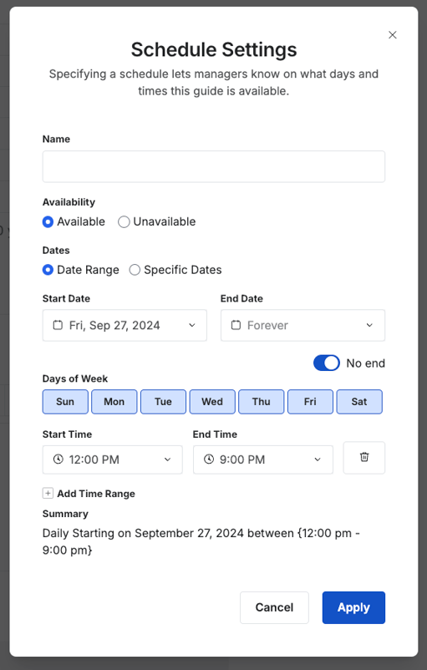Click the clock icon in End Time
The image size is (427, 670).
[x=209, y=459]
